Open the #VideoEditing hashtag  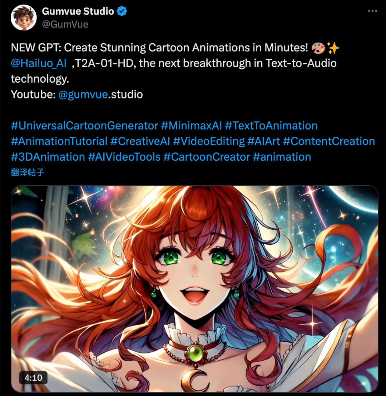click(209, 141)
